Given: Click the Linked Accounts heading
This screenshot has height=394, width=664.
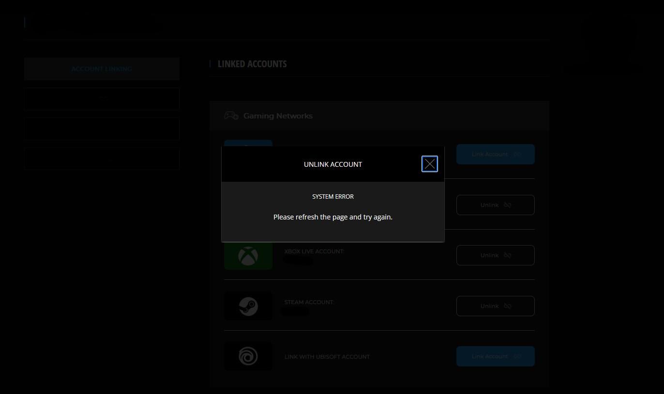Looking at the screenshot, I should coord(252,64).
